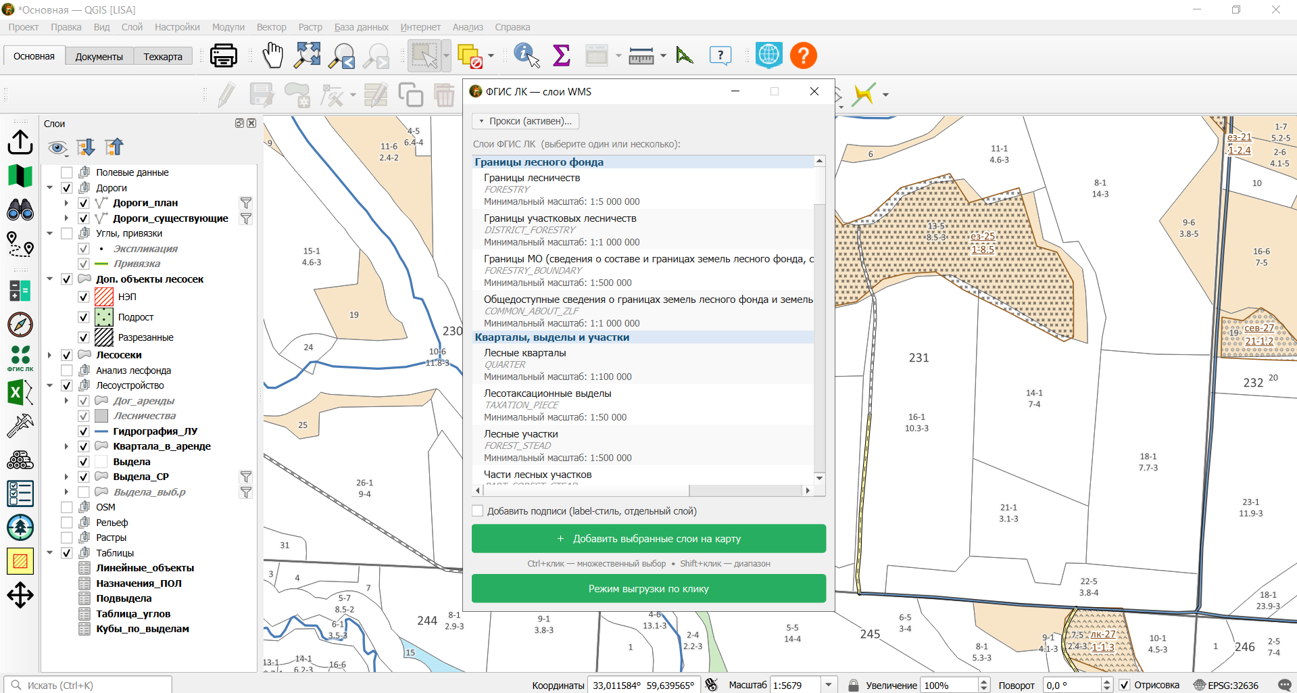Collapse the Дороги group
The width and height of the screenshot is (1297, 693).
[x=50, y=188]
